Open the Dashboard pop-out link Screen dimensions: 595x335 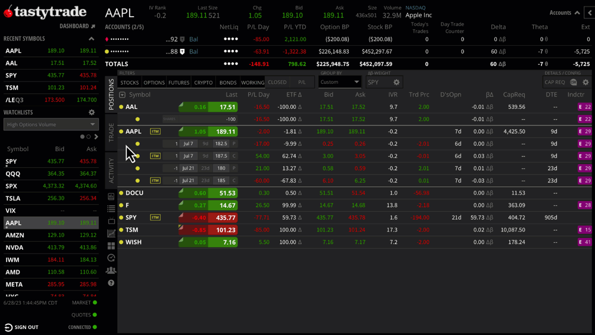coord(77,26)
